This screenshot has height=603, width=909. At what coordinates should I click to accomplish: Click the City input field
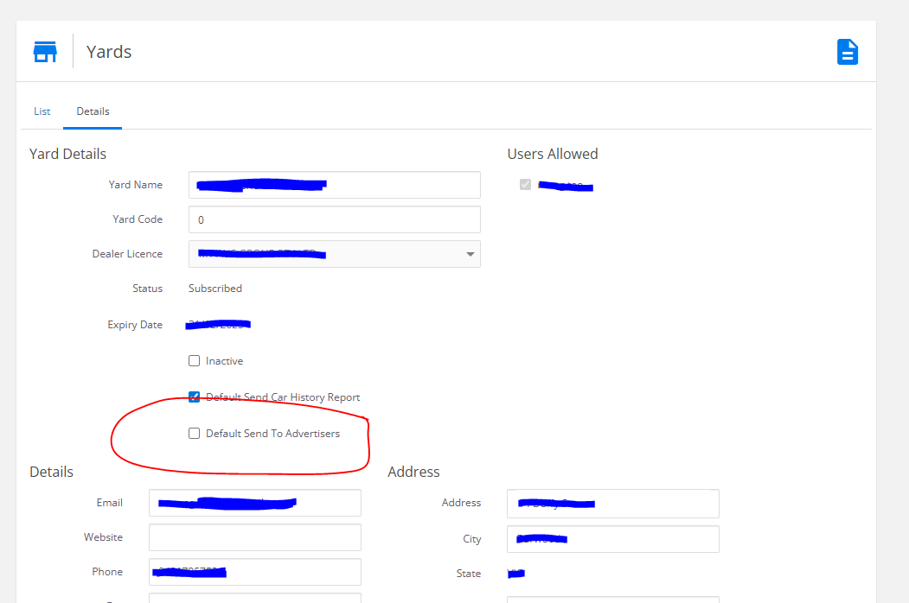[612, 539]
